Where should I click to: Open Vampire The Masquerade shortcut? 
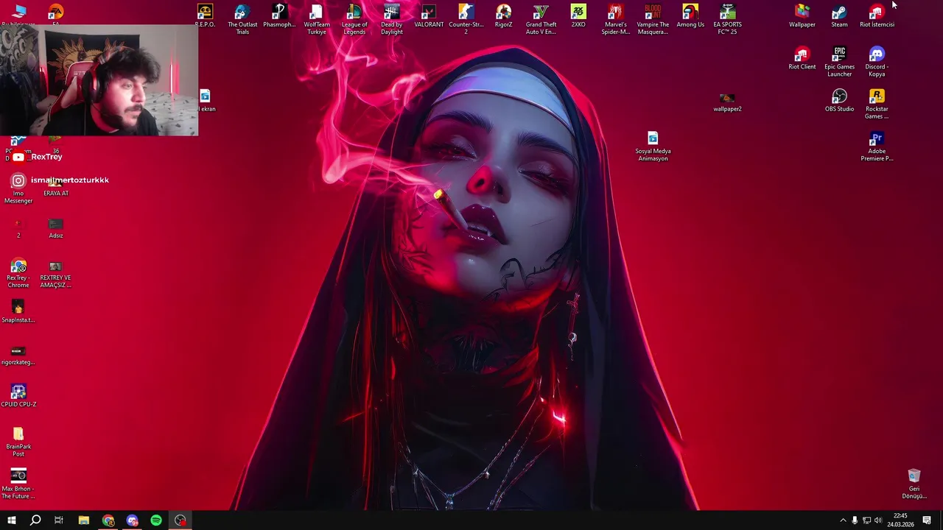[653, 19]
